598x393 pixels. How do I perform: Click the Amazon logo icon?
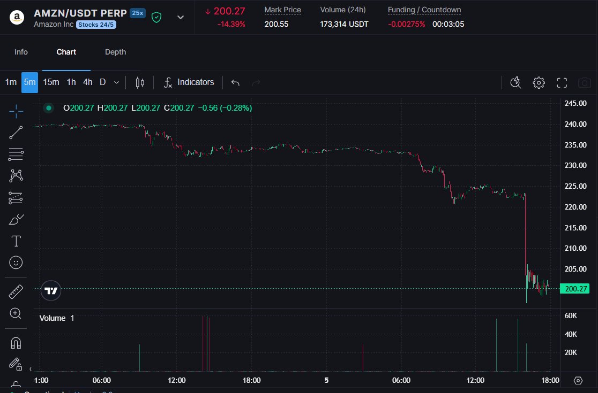[17, 17]
